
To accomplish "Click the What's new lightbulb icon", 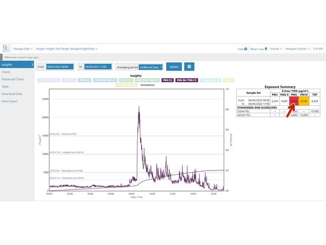I will coord(266,49).
